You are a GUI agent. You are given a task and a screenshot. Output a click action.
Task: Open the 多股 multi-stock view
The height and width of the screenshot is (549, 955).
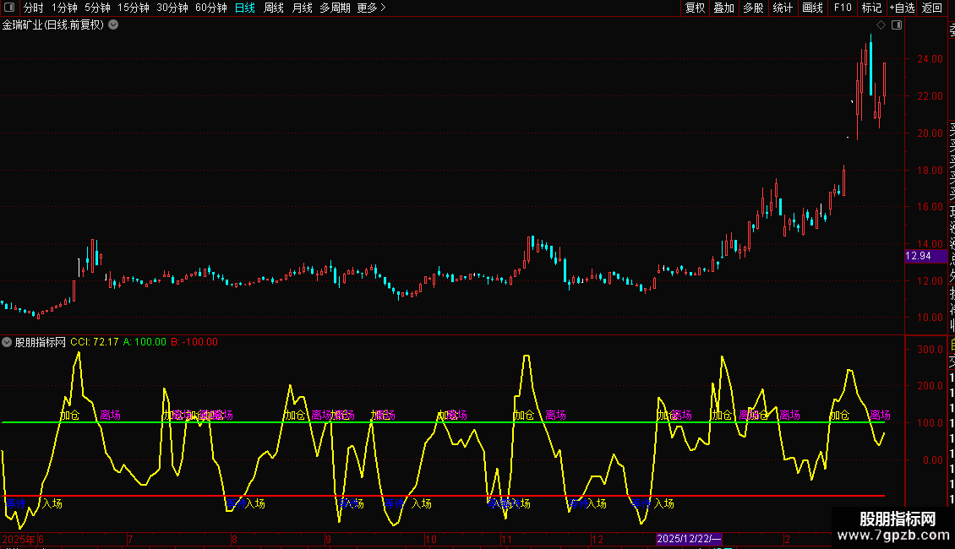pos(753,8)
